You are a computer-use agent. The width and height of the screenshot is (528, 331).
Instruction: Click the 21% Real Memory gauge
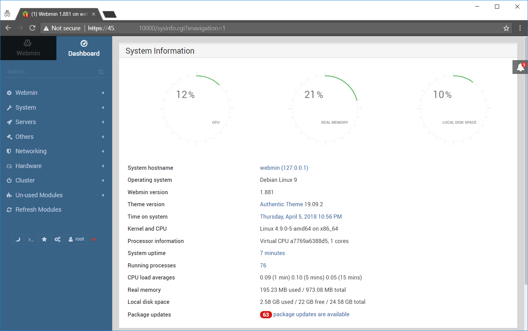click(325, 108)
